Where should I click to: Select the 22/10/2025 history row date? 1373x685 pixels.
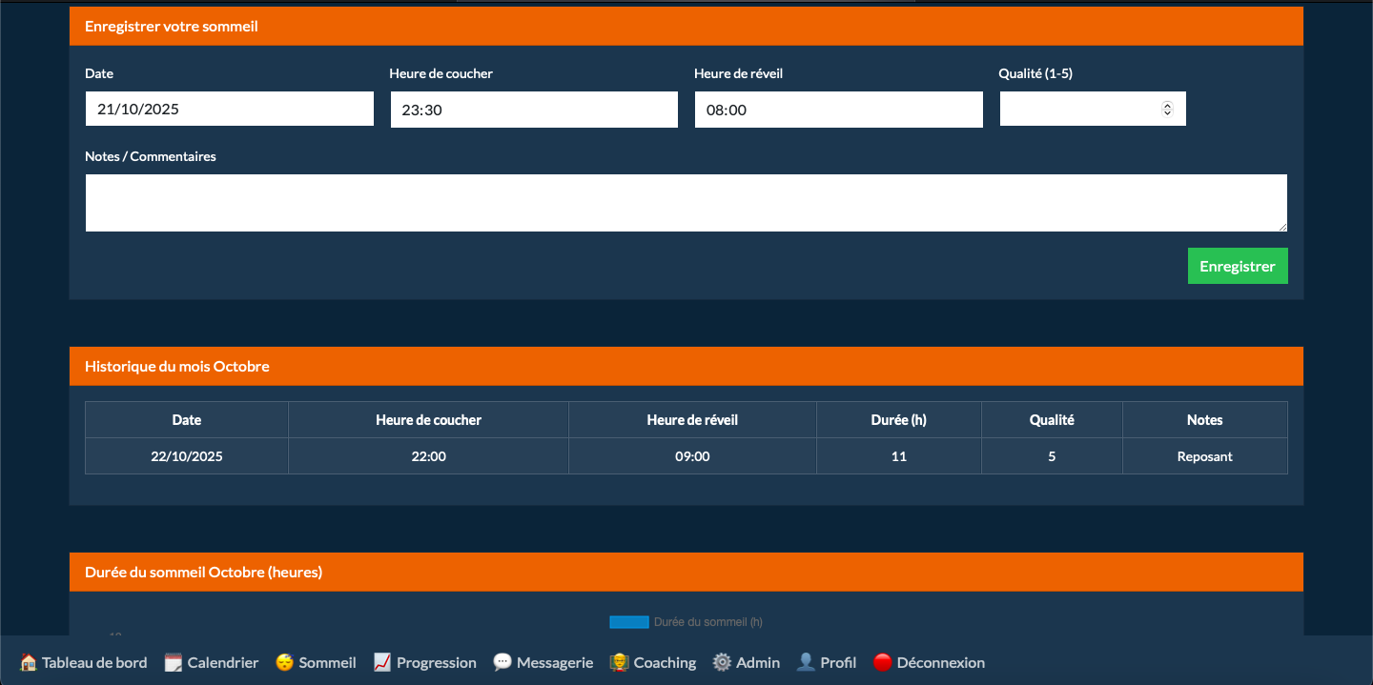187,456
